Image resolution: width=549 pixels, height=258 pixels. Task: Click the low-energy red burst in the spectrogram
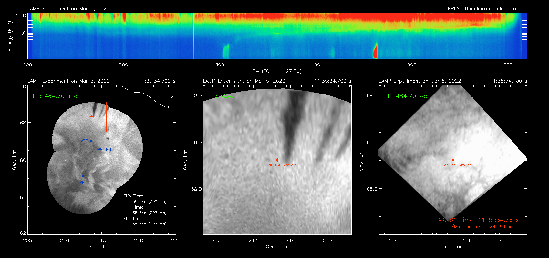coord(375,51)
